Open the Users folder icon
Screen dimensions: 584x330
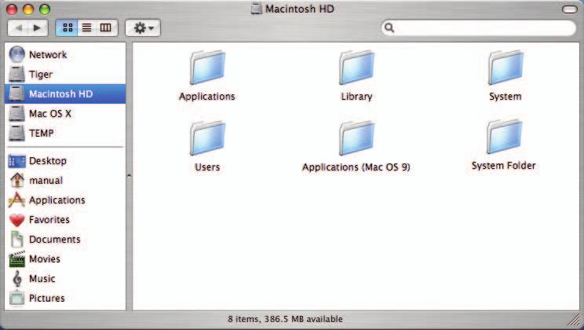(207, 138)
